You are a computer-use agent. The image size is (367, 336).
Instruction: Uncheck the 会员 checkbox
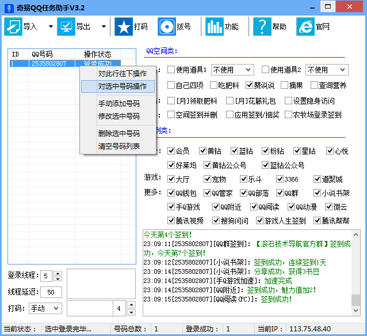[x=171, y=151]
